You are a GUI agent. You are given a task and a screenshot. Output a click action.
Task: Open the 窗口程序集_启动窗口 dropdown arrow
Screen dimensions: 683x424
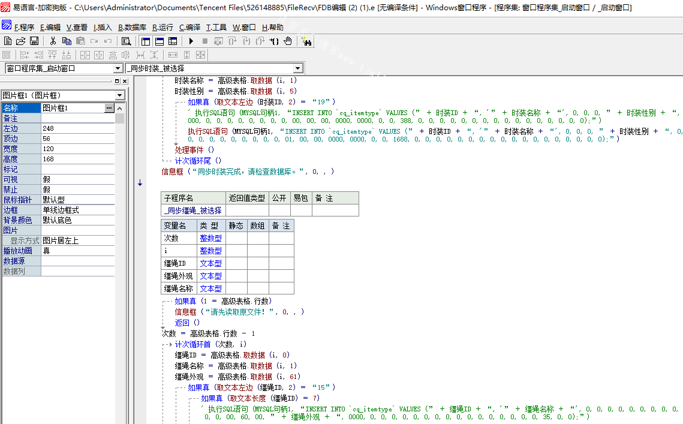pyautogui.click(x=118, y=68)
